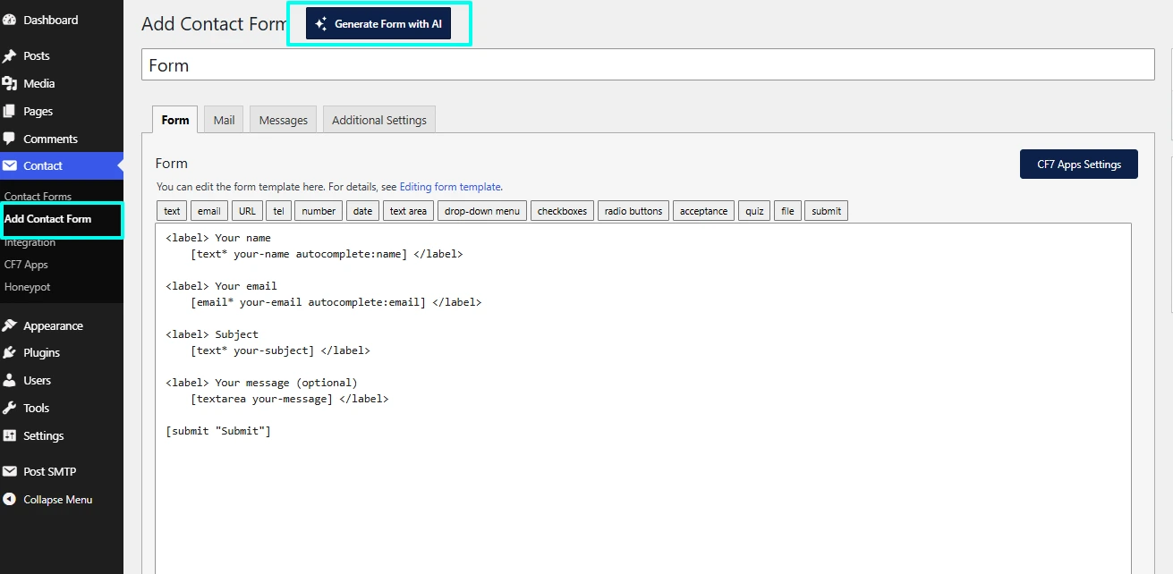Select Add Contact Form submenu item
1173x574 pixels.
[x=47, y=219]
